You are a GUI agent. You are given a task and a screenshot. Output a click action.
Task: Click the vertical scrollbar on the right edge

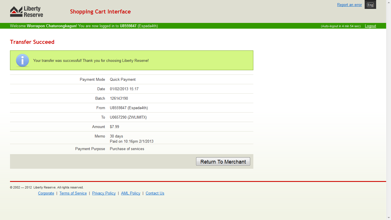coord(388,110)
